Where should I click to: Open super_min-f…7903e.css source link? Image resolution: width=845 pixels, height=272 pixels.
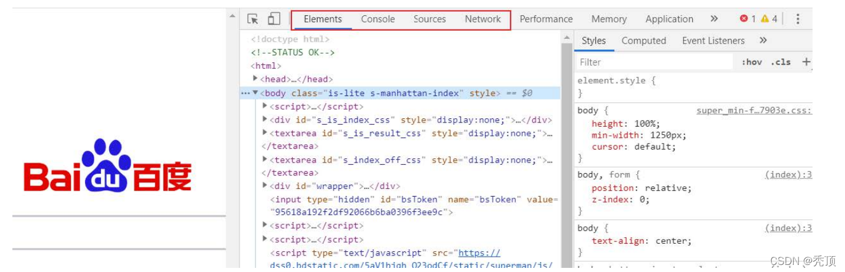[x=754, y=111]
